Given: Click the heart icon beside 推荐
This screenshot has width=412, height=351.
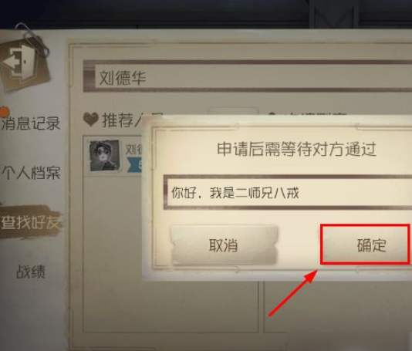Looking at the screenshot, I should pyautogui.click(x=91, y=120).
